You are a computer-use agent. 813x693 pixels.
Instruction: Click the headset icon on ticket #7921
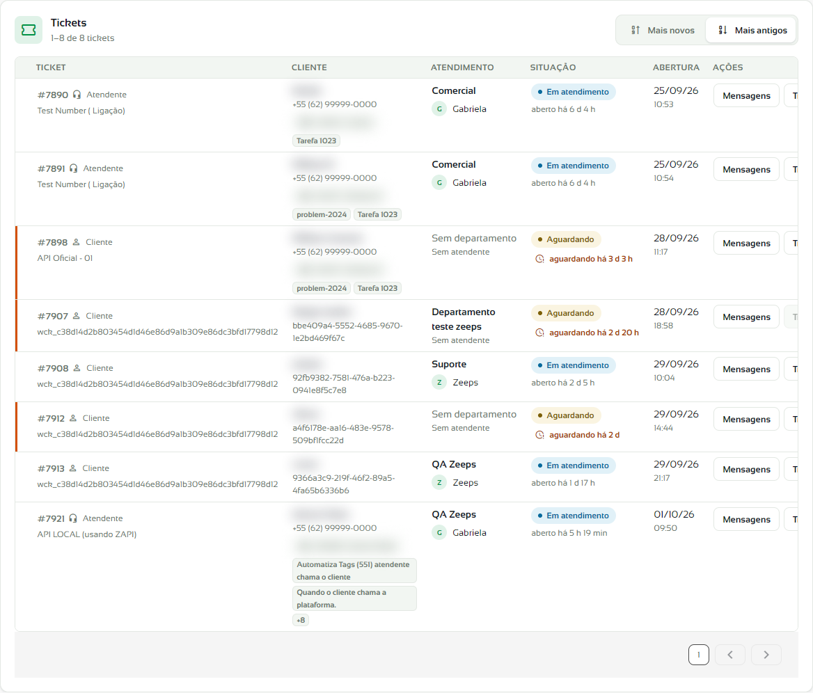73,518
